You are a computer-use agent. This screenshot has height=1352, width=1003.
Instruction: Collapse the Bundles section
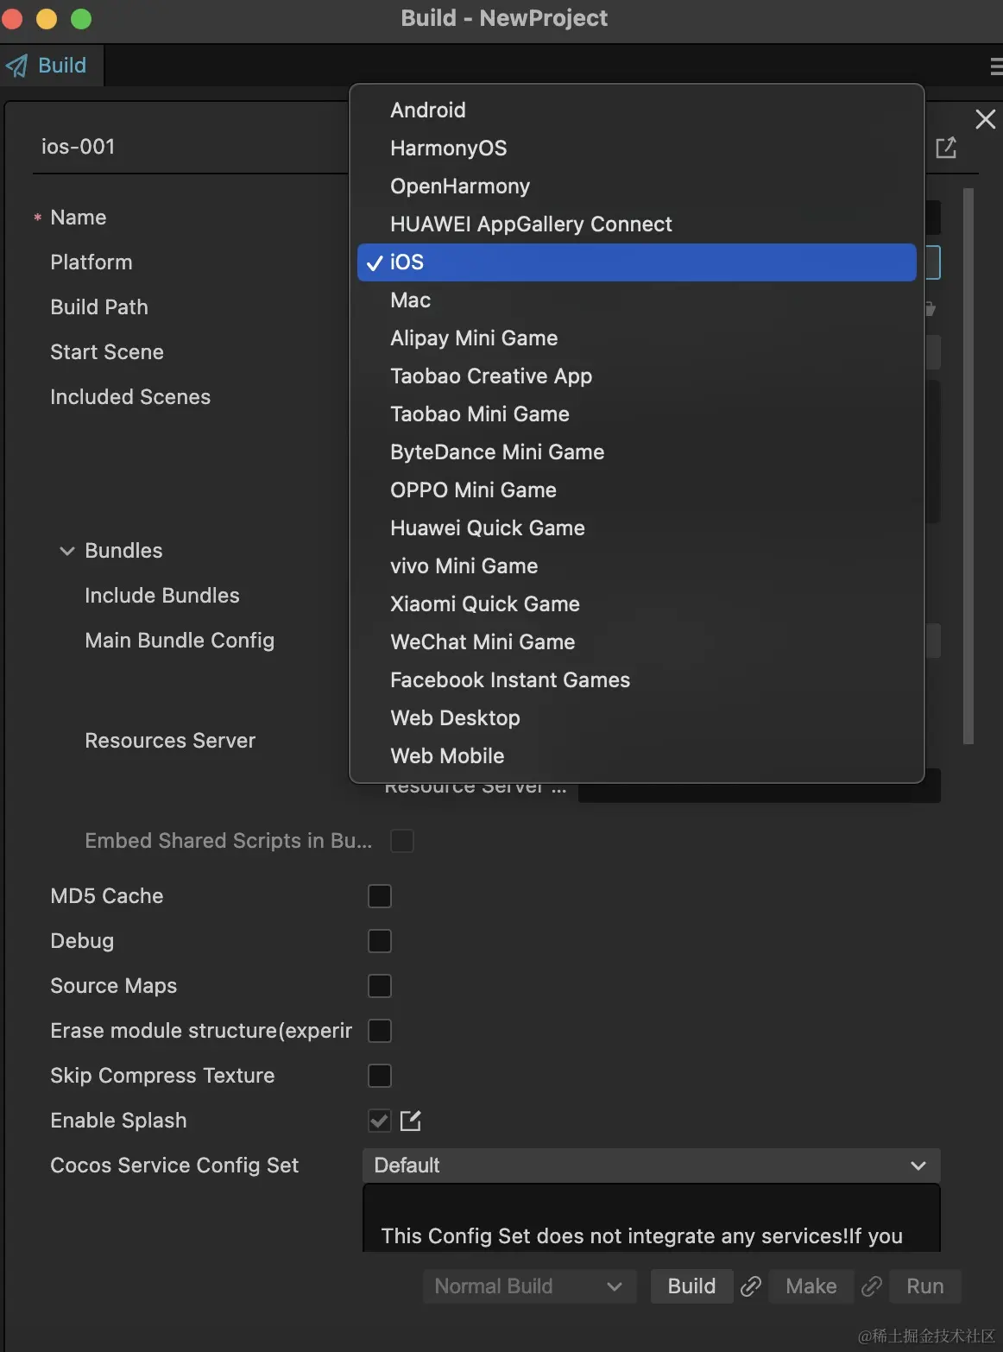(66, 551)
